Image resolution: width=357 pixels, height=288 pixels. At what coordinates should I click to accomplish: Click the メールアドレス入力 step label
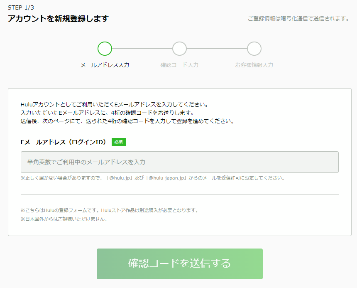click(x=105, y=65)
